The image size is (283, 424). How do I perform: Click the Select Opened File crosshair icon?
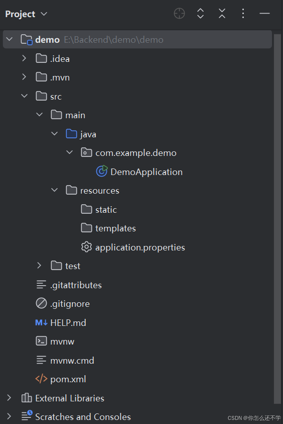pyautogui.click(x=179, y=13)
